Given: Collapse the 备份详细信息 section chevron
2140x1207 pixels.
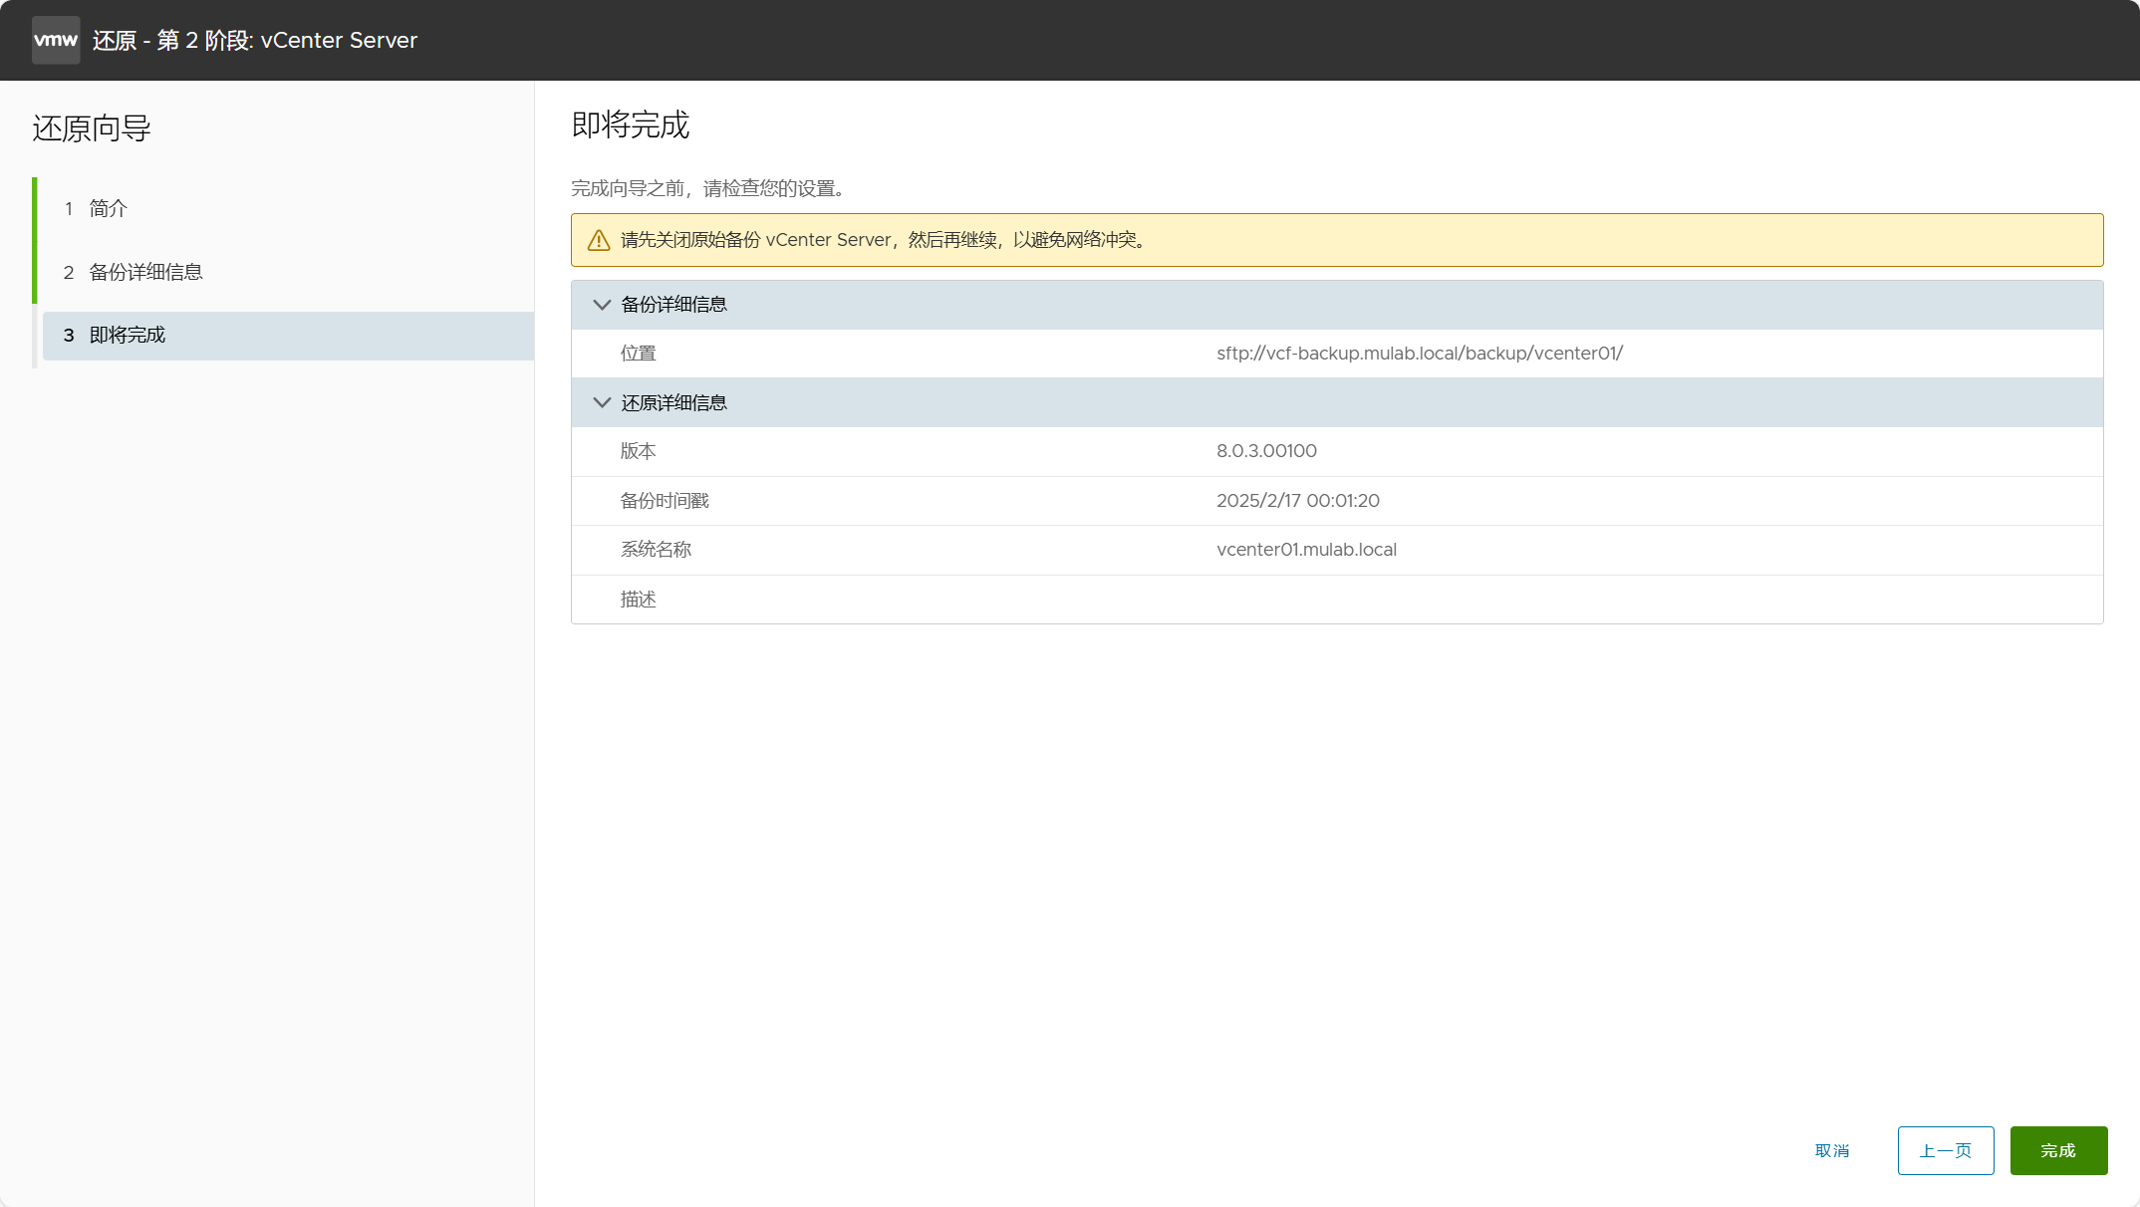Looking at the screenshot, I should point(601,305).
